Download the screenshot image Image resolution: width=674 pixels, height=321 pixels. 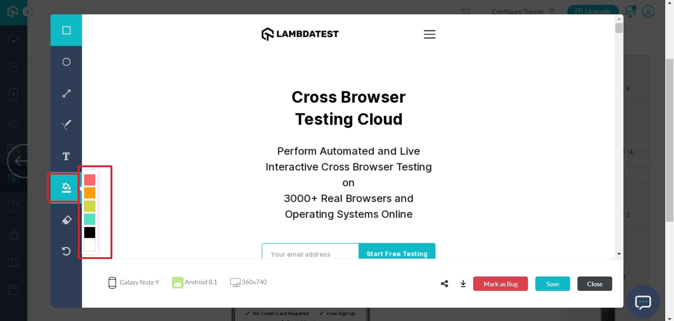coord(463,284)
